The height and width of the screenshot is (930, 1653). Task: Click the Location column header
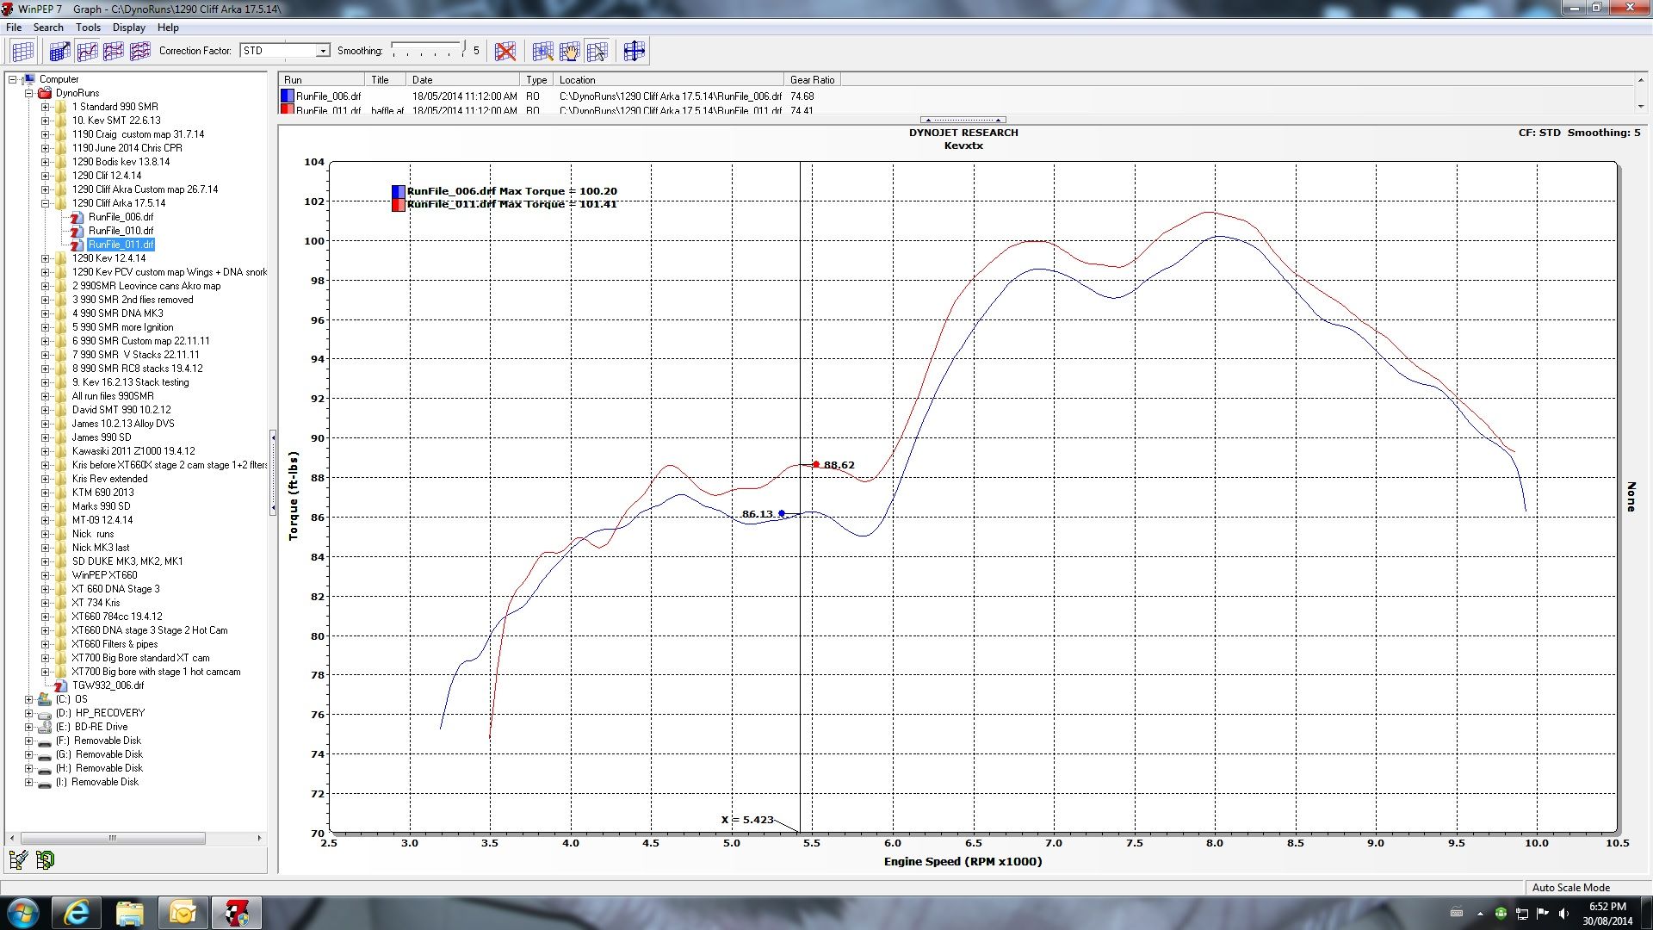[x=669, y=79]
